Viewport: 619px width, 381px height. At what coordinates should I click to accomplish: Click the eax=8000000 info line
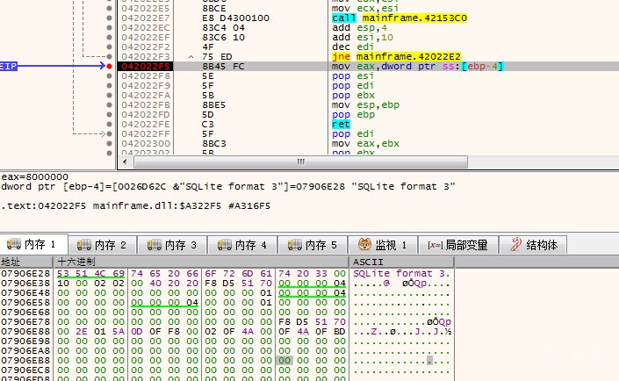point(35,176)
